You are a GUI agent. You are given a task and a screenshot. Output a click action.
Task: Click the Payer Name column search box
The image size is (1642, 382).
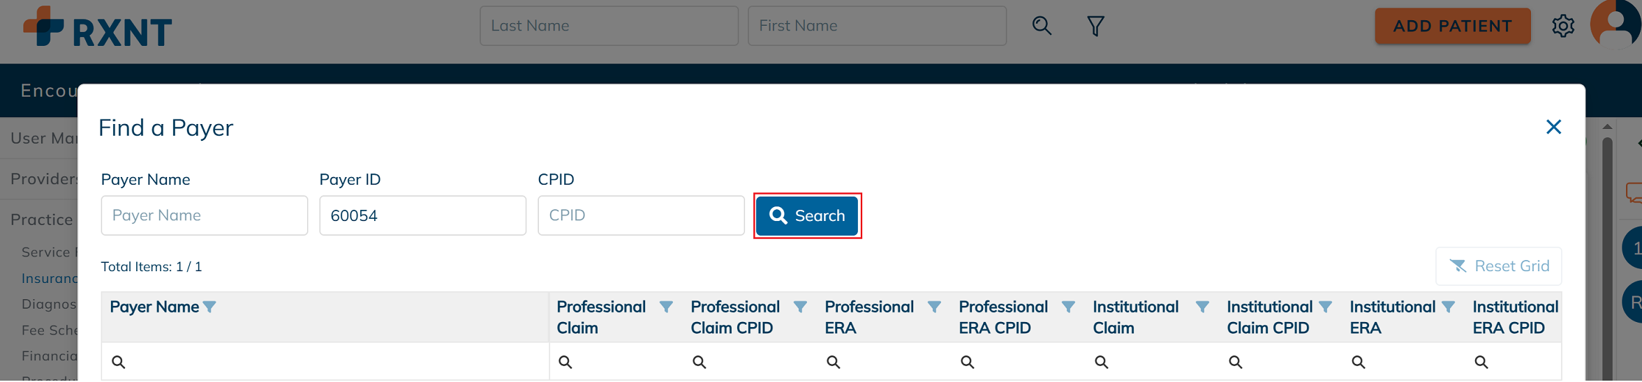point(328,362)
